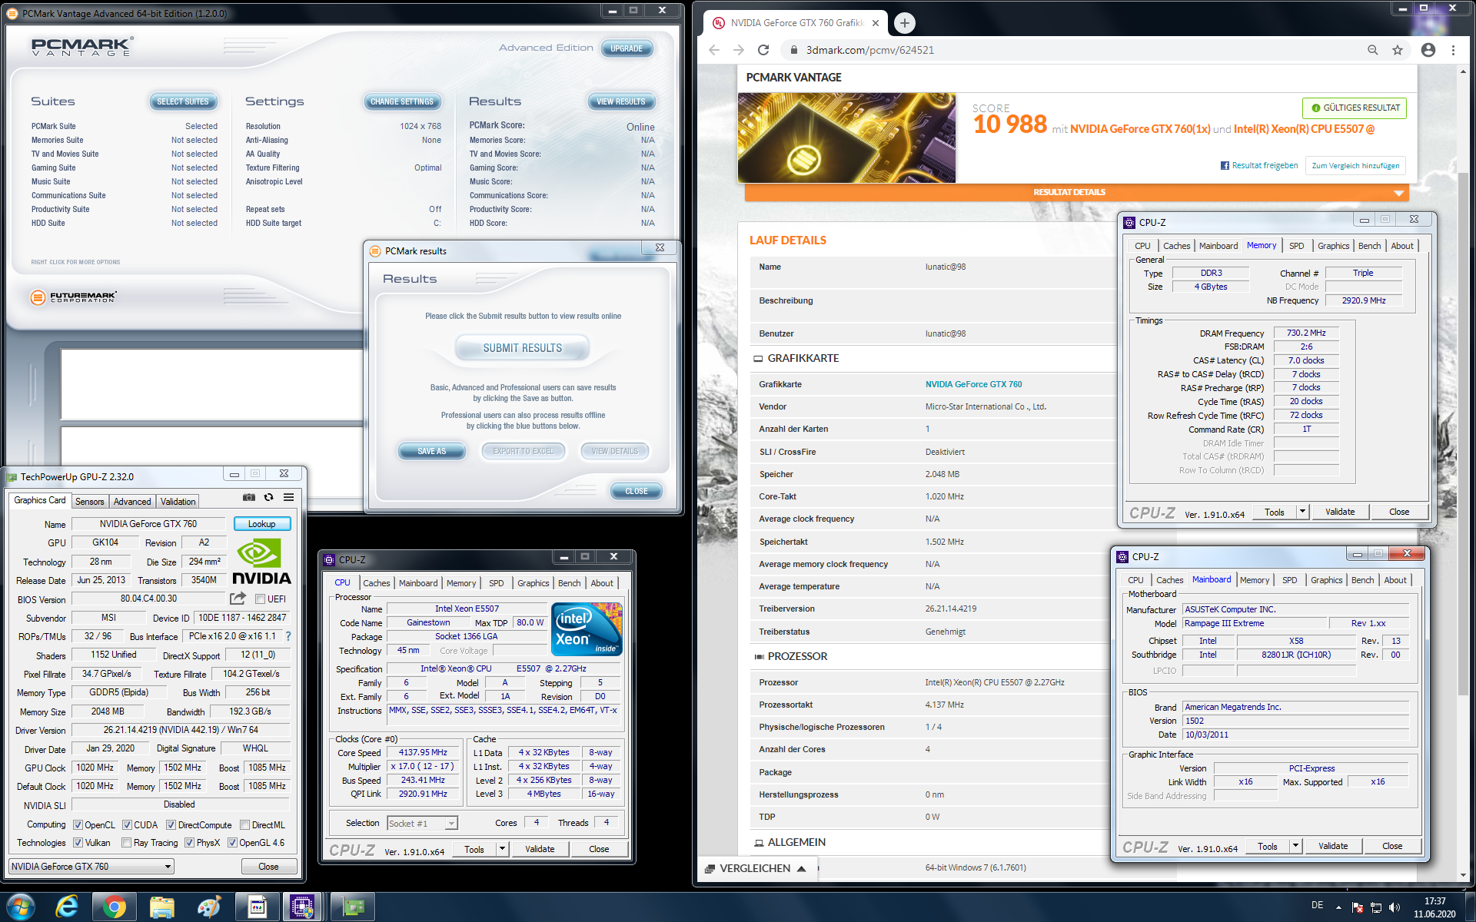1476x922 pixels.
Task: Toggle the DirectML checkbox
Action: click(x=244, y=825)
